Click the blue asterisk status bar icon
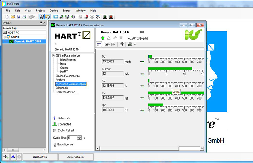 coord(13,157)
